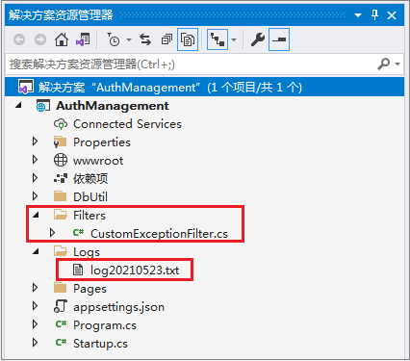This screenshot has width=410, height=361.
Task: Click the search magnifier icon
Action: [x=384, y=64]
